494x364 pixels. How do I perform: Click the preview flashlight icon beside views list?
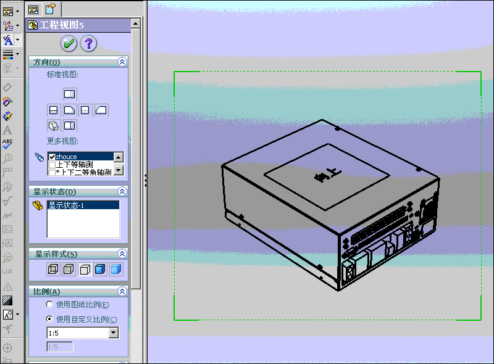[x=39, y=157]
